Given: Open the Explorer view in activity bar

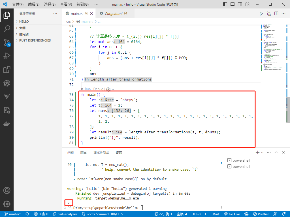Looking at the screenshot, I should tap(7, 15).
